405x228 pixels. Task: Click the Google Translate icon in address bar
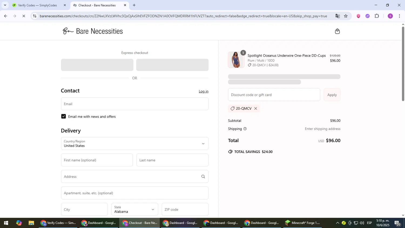tap(337, 16)
